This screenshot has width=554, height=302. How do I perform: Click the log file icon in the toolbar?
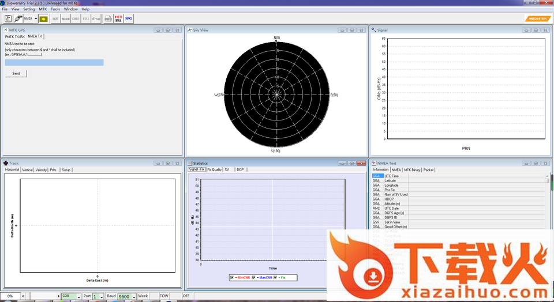coord(8,18)
